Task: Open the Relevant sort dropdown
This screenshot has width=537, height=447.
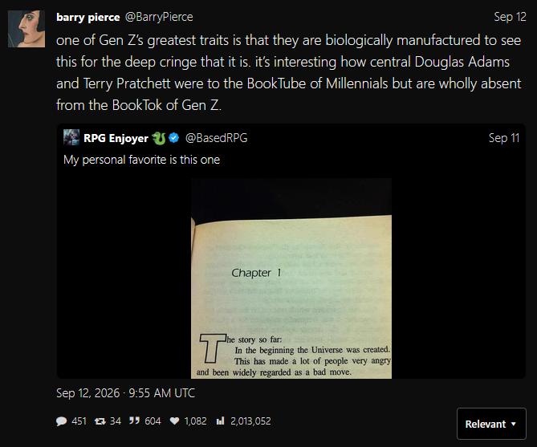Action: pyautogui.click(x=491, y=424)
